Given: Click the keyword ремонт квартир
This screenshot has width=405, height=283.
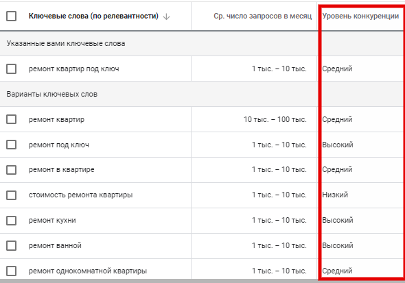Looking at the screenshot, I should point(56,120).
